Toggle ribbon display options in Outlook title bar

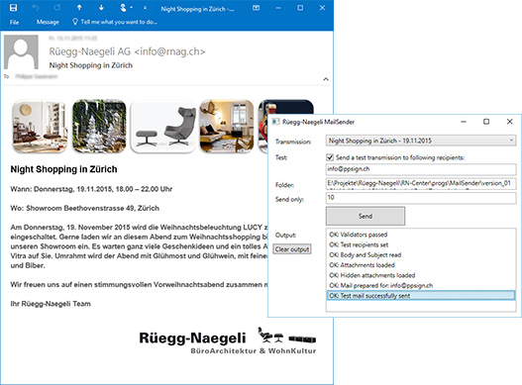[256, 8]
